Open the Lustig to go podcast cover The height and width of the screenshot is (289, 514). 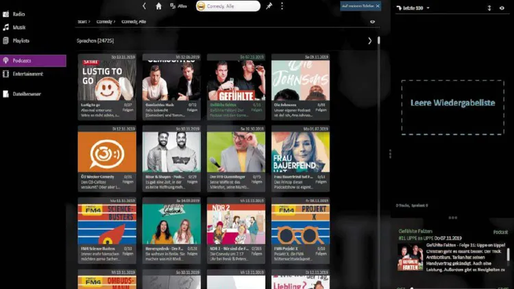coord(107,80)
